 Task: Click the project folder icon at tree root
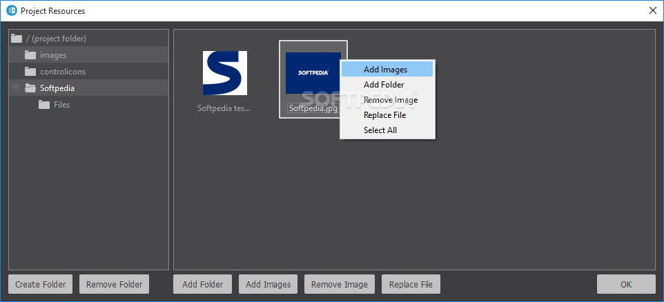point(17,39)
